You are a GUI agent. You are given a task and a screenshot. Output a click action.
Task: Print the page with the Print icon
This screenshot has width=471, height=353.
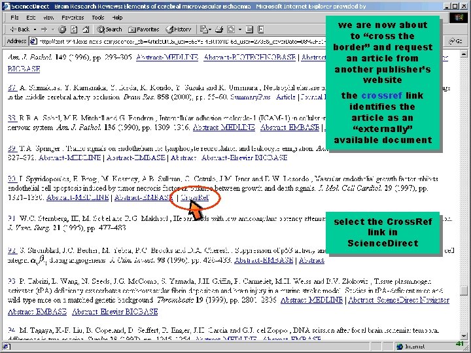pos(219,29)
